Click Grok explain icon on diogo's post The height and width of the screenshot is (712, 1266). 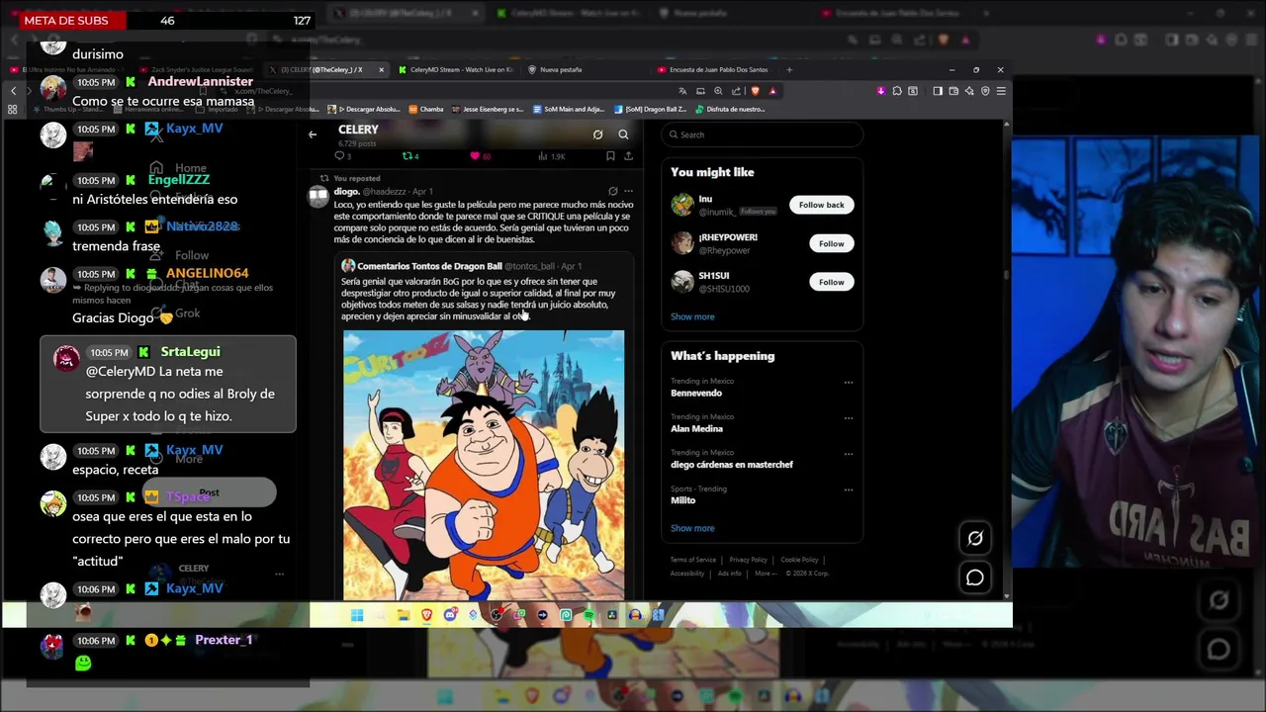613,191
